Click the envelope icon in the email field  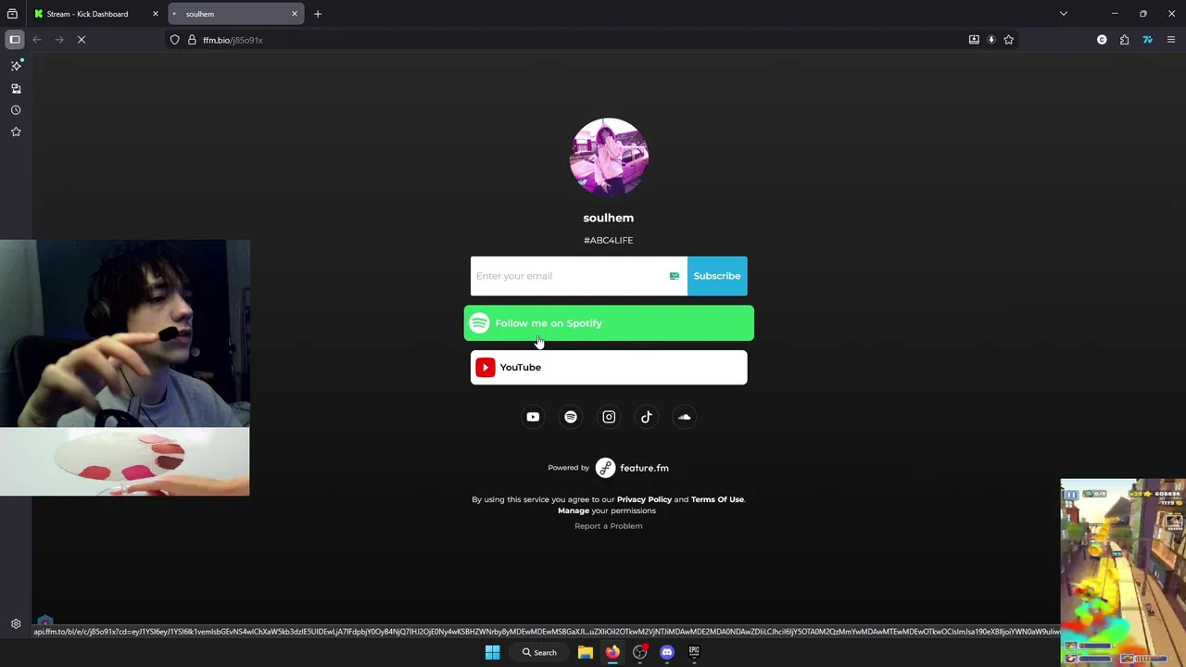pyautogui.click(x=674, y=276)
